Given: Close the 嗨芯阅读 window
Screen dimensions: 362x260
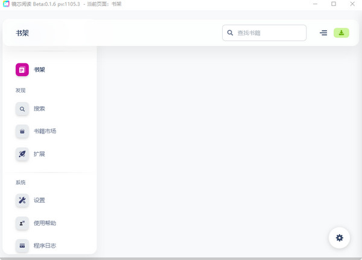Looking at the screenshot, I should [352, 4].
